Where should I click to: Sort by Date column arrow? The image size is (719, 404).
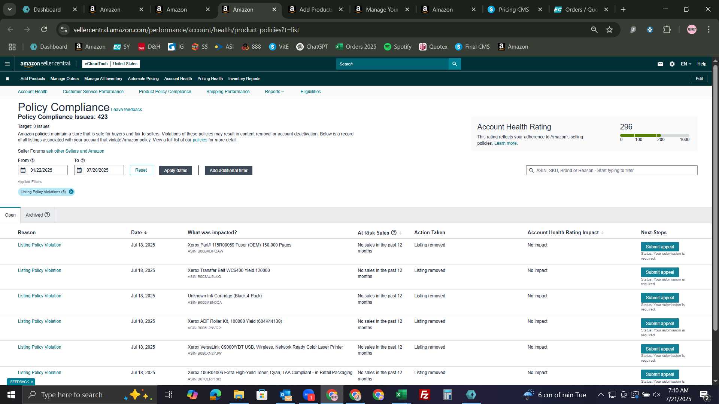(146, 233)
